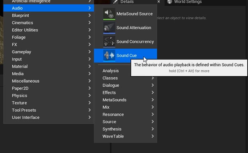The height and width of the screenshot is (153, 248).
Task: Click the MetaSound Source waveform icon
Action: point(109,14)
